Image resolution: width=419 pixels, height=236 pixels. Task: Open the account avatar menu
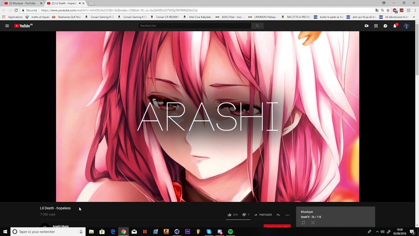point(406,26)
